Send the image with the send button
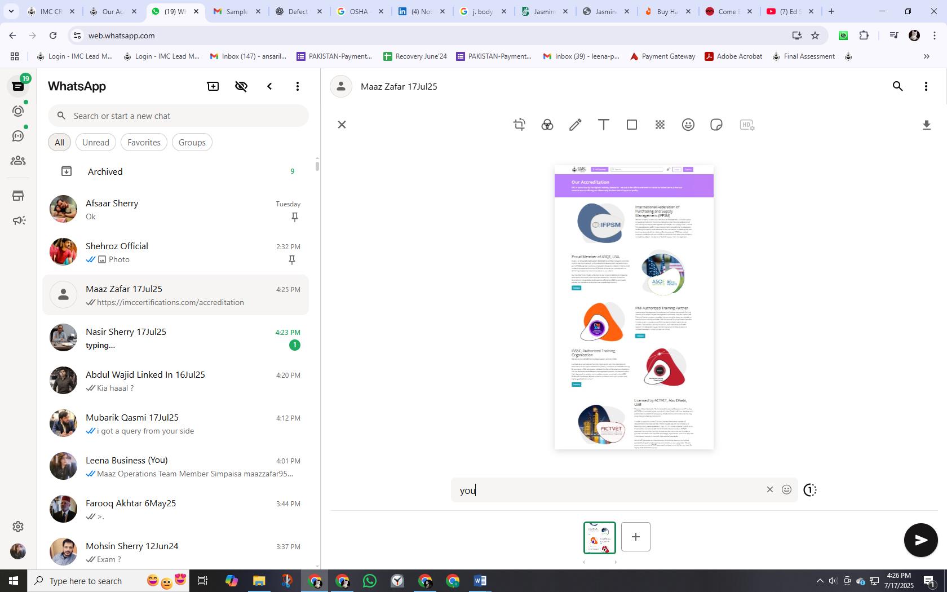 [x=921, y=540]
